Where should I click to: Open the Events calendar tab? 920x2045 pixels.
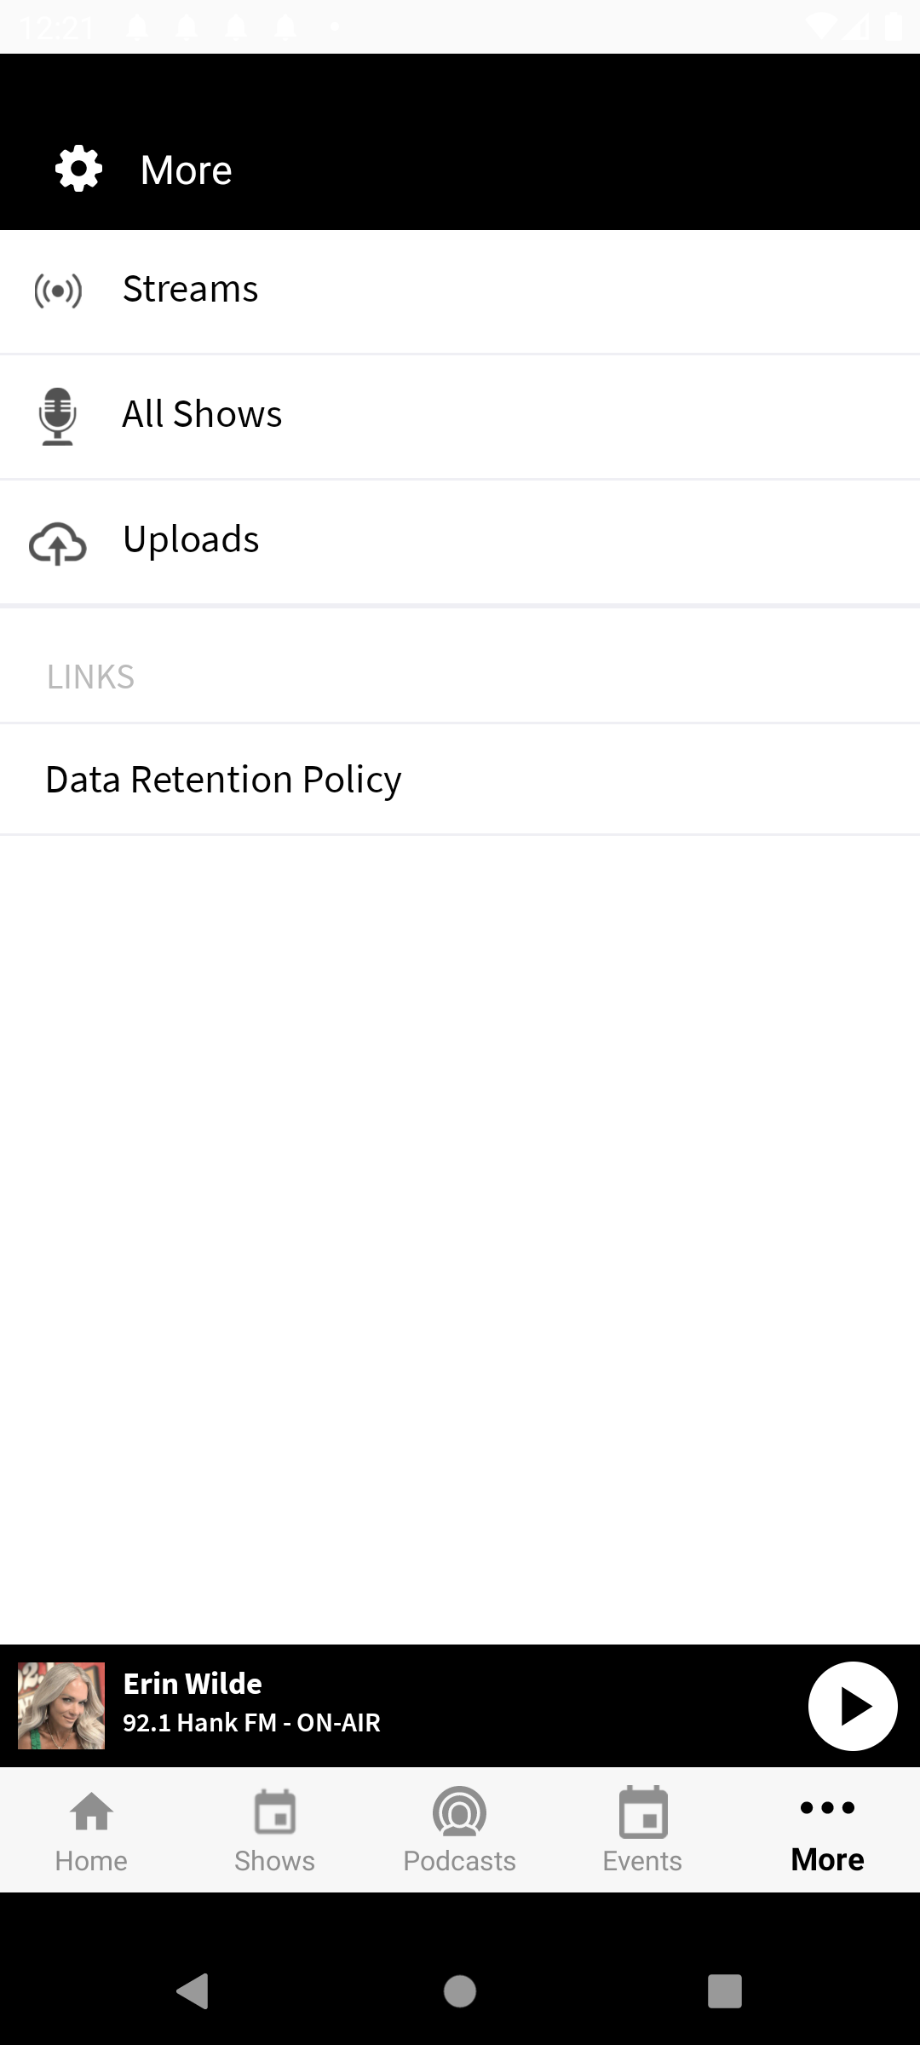pyautogui.click(x=642, y=1830)
